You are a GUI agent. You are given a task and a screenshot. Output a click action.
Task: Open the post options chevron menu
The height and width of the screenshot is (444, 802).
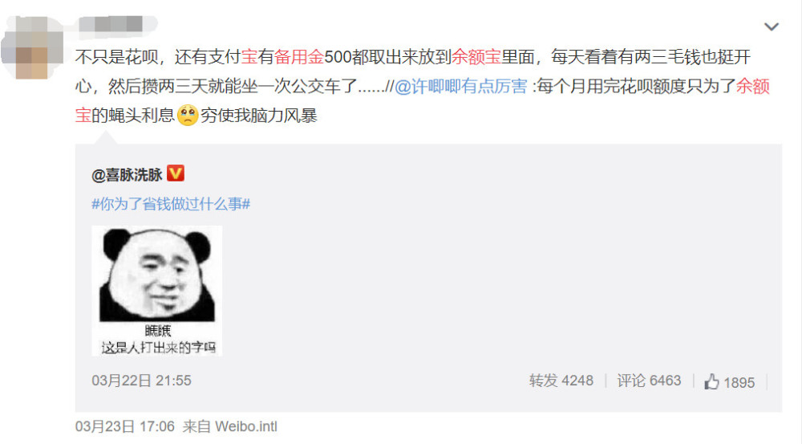tap(771, 26)
